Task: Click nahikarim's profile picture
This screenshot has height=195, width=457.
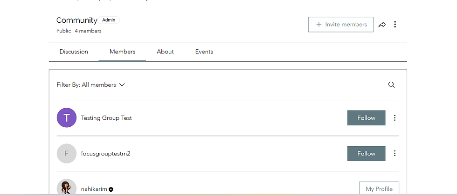Action: pyautogui.click(x=67, y=188)
